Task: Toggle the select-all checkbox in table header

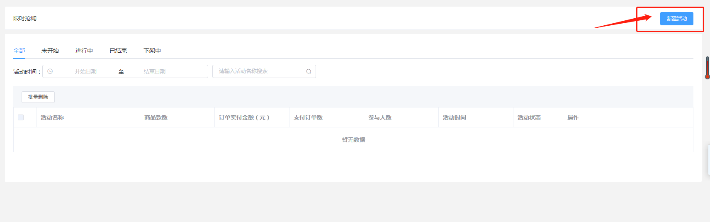Action: (x=21, y=117)
